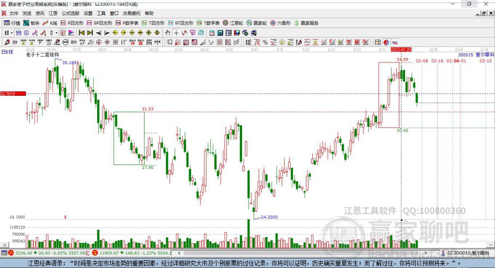Image resolution: width=495 pixels, height=268 pixels.
Task: Toggle the grid table icon
Action: tap(378, 42)
